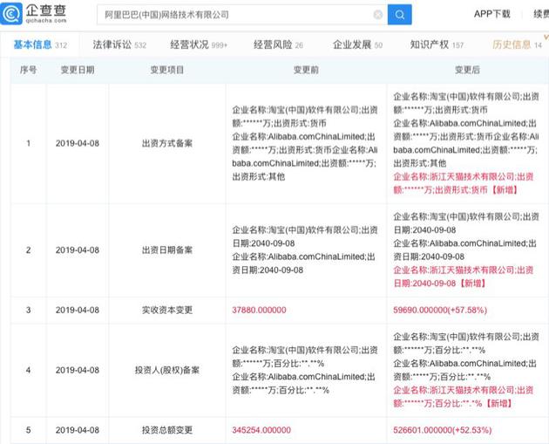Click the blue magnifier search button
The width and height of the screenshot is (549, 444).
coord(399,14)
